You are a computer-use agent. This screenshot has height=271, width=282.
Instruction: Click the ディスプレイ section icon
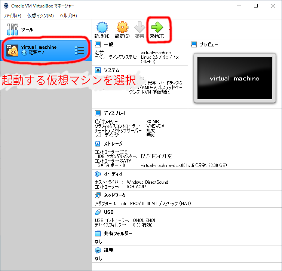98,113
